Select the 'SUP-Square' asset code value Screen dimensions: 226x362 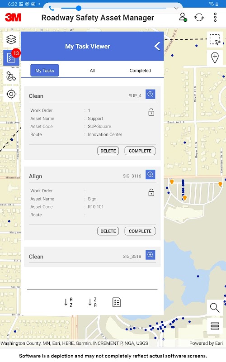[x=99, y=127]
